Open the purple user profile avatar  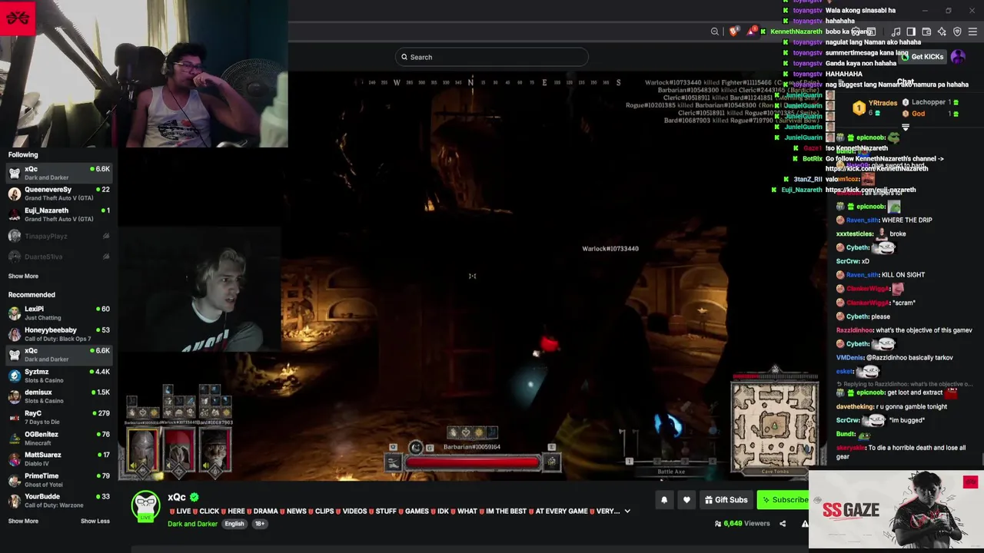click(958, 57)
